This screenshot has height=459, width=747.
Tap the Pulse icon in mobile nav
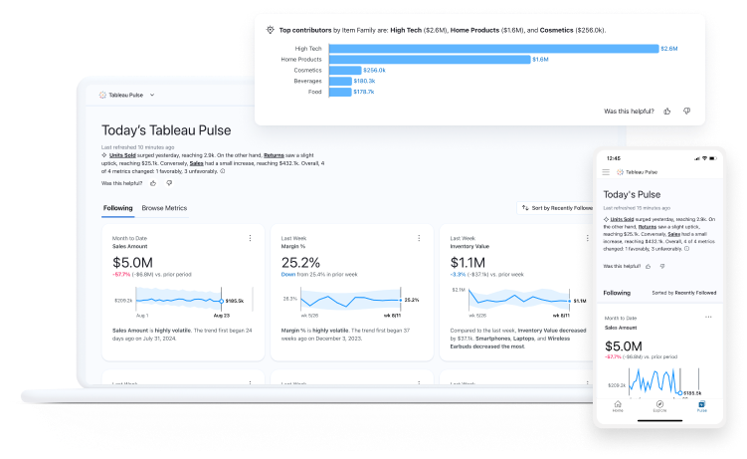(x=701, y=404)
